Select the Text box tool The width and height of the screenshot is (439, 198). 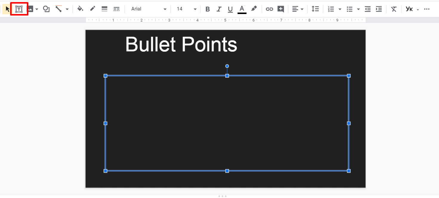[19, 9]
